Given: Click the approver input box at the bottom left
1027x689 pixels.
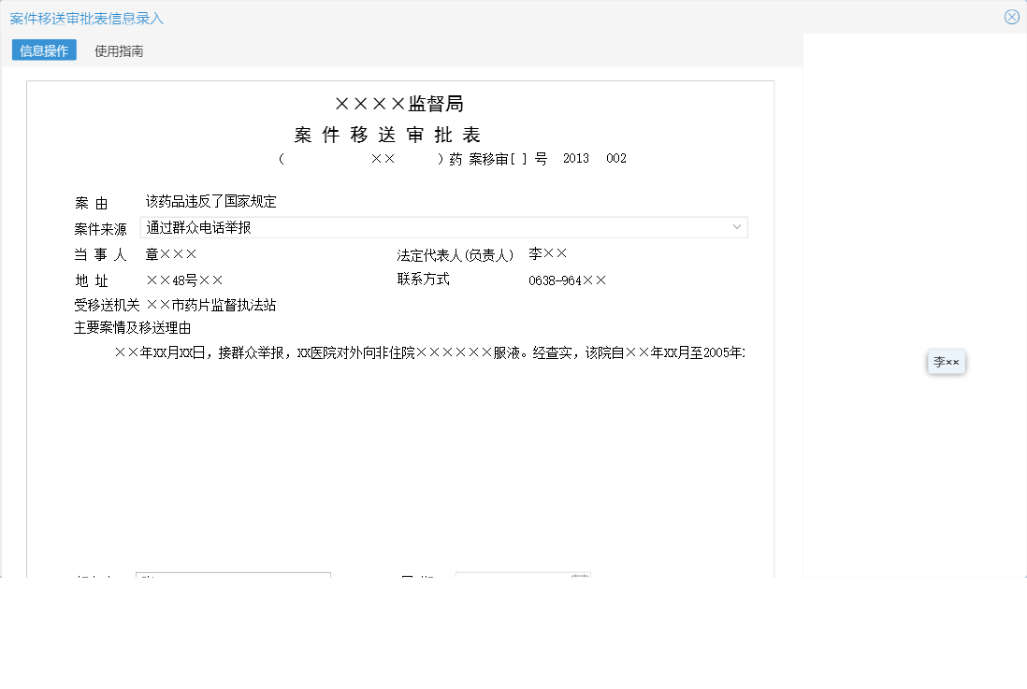Looking at the screenshot, I should pos(233,577).
